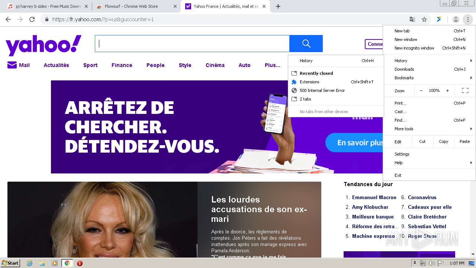Reopen 500 Internal Server Error page

coord(336,90)
